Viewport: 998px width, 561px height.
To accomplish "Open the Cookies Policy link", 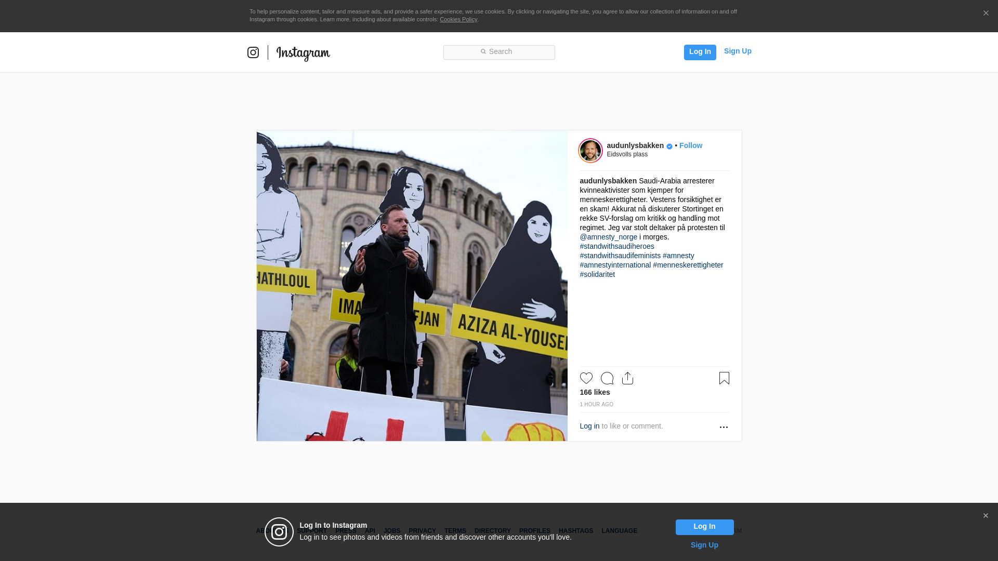I will coord(458,19).
